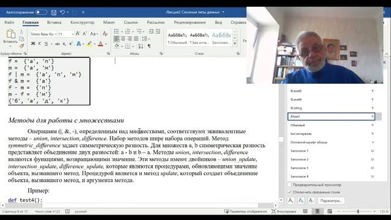Switch to read mode view in status bar
This screenshot has height=220, width=391.
click(305, 211)
